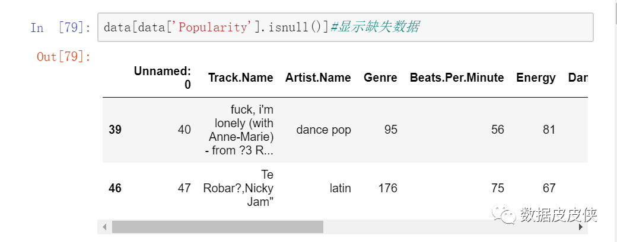Viewport: 617px width, 242px height.
Task: Click the WeChat logo watermark icon
Action: coord(503,215)
